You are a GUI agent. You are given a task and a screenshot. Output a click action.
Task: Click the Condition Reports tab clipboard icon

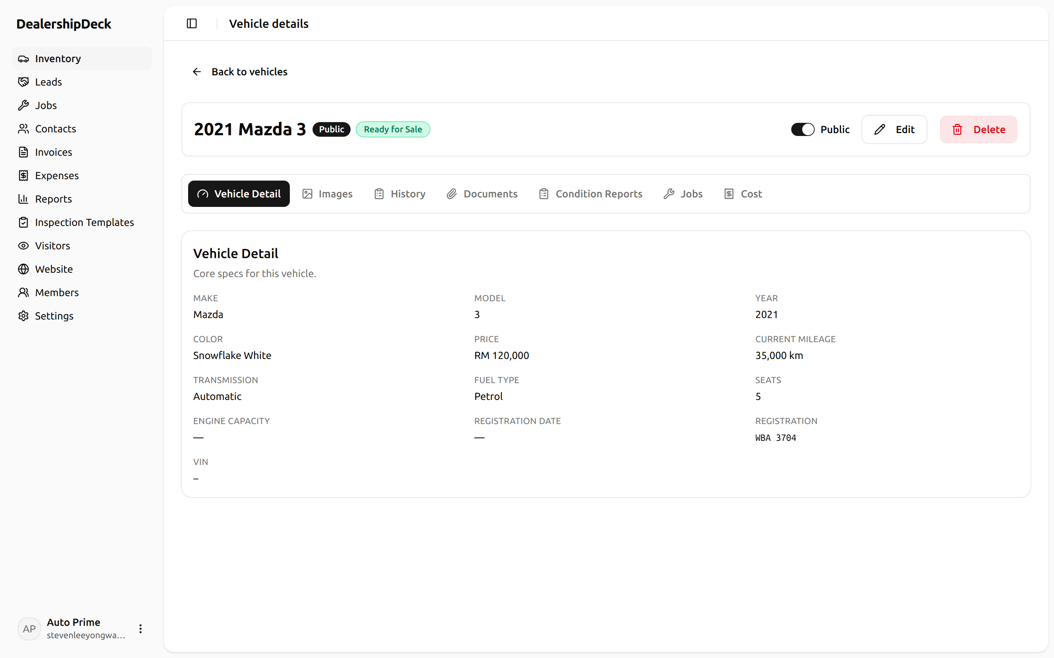coord(544,194)
